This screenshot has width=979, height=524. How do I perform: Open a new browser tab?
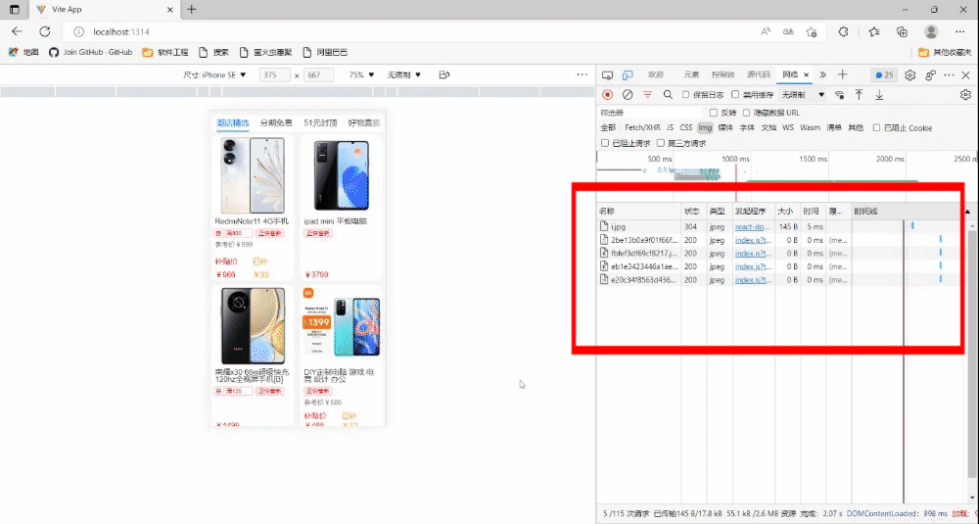[192, 10]
